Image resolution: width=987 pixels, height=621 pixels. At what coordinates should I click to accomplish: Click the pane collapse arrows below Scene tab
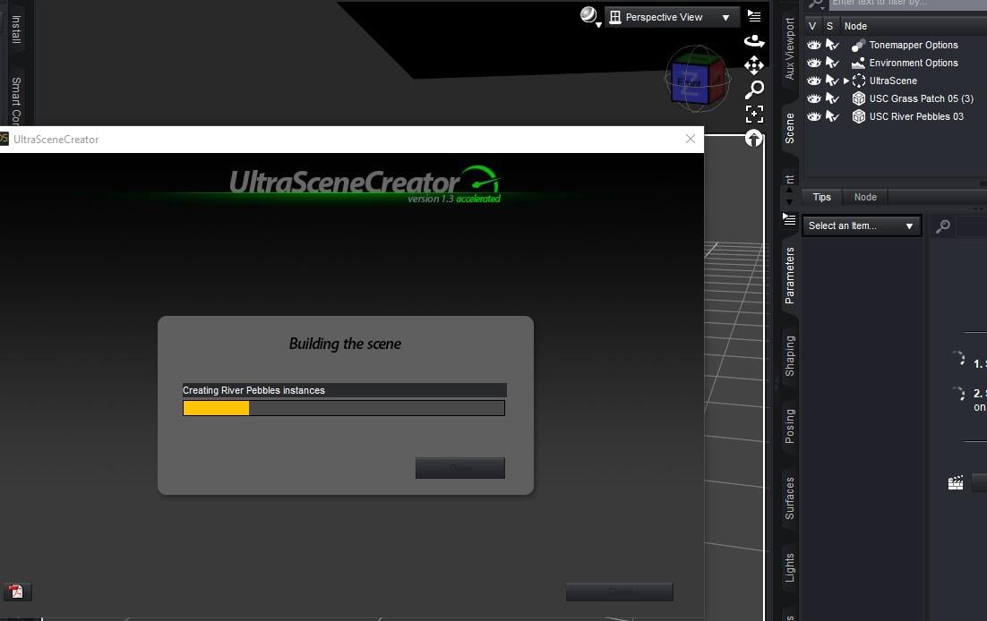[x=789, y=196]
